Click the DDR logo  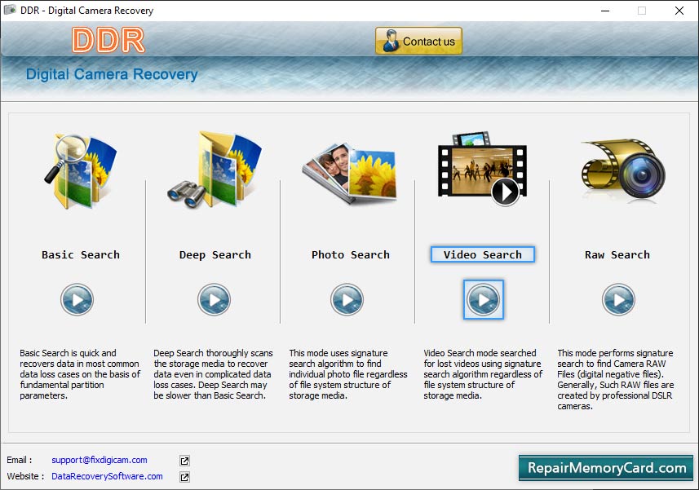(108, 40)
